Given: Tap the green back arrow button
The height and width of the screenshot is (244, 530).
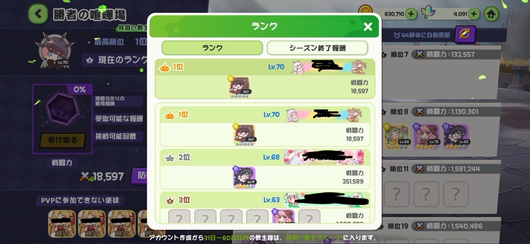Looking at the screenshot, I should tap(38, 14).
